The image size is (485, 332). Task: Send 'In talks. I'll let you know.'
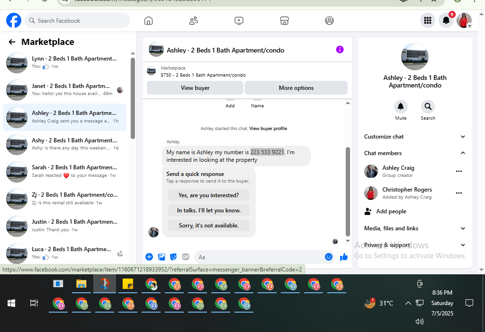[x=209, y=210]
